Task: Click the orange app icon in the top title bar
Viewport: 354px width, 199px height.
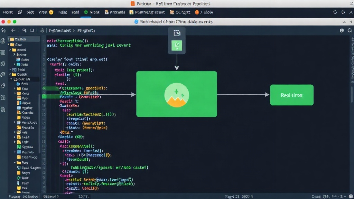Action: click(132, 3)
